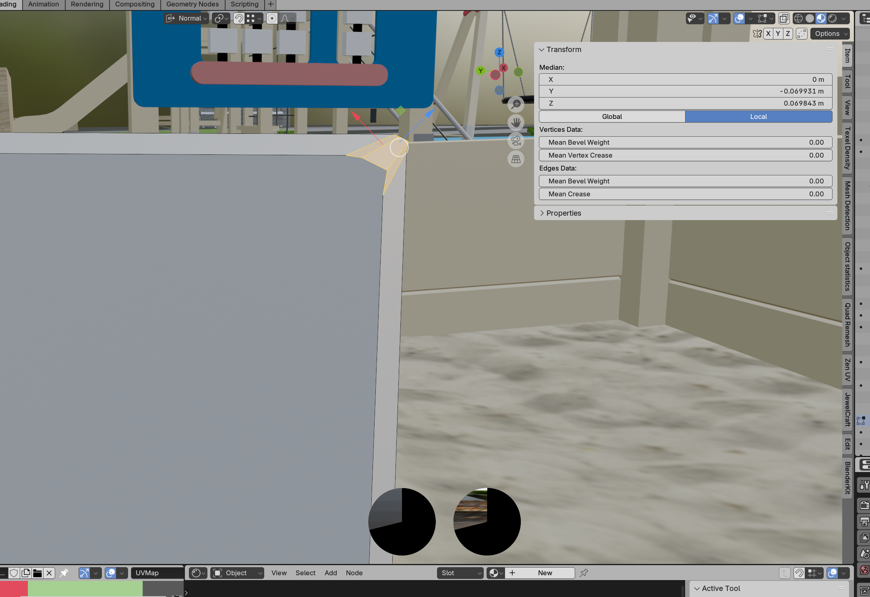The image size is (870, 597).
Task: Toggle X-ray view mode
Action: (783, 19)
